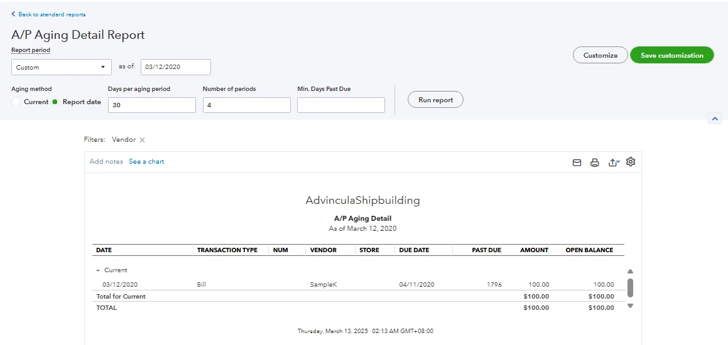Click the Thursday, March 13, 2025 timestamp
Screen dimensions: 728x345
[366, 331]
